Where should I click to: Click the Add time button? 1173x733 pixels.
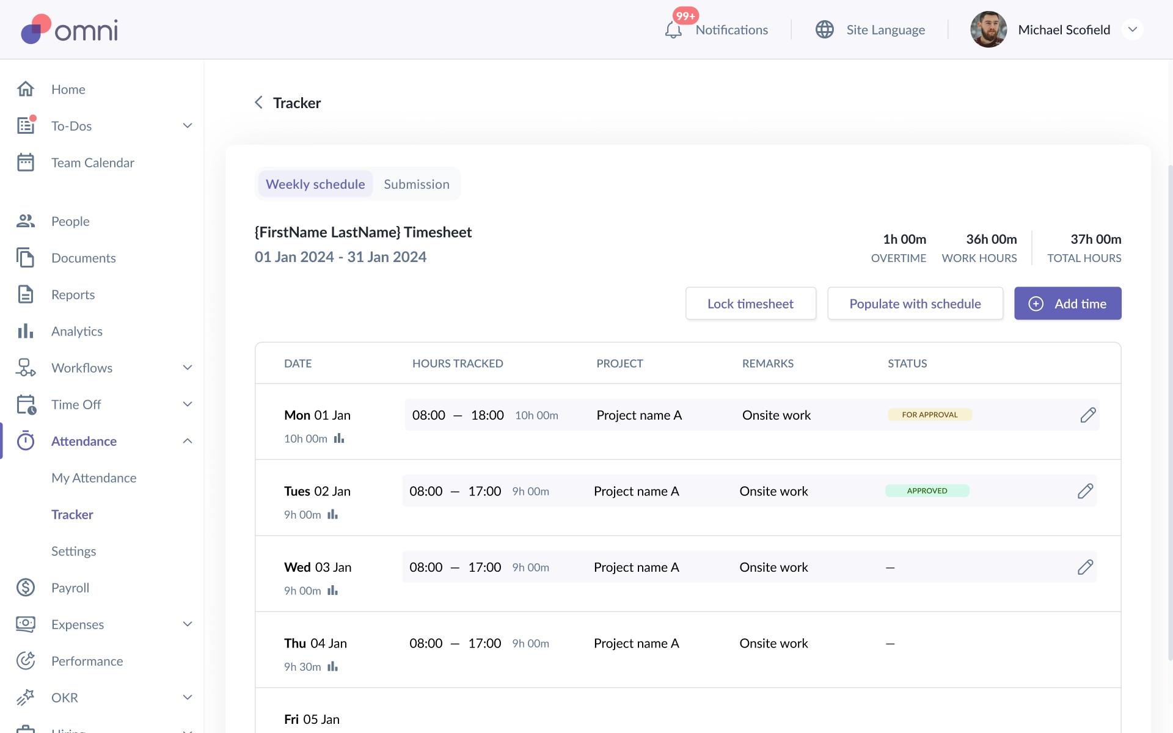pos(1067,304)
